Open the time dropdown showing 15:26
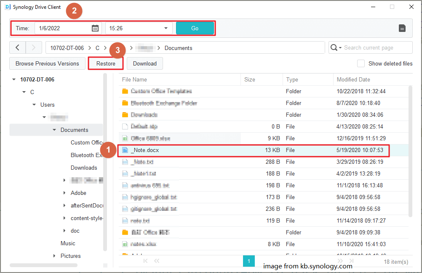The image size is (422, 273). pyautogui.click(x=139, y=28)
